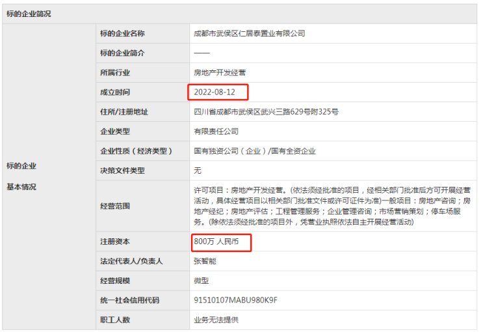Select address 四川省成都市武侯区武兴三路629号附325号

[266, 112]
